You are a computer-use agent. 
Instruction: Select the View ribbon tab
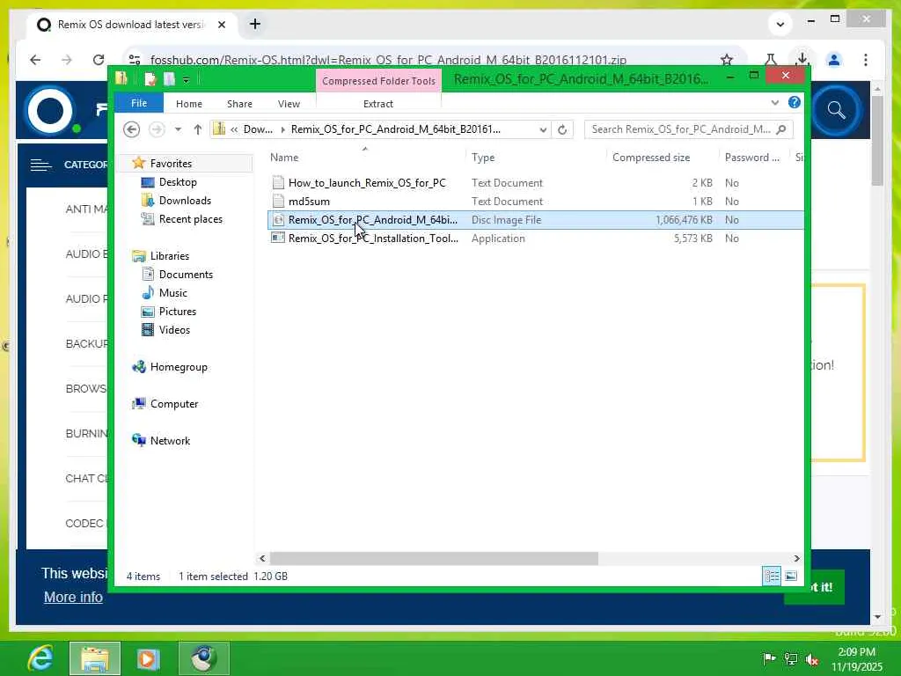tap(289, 104)
